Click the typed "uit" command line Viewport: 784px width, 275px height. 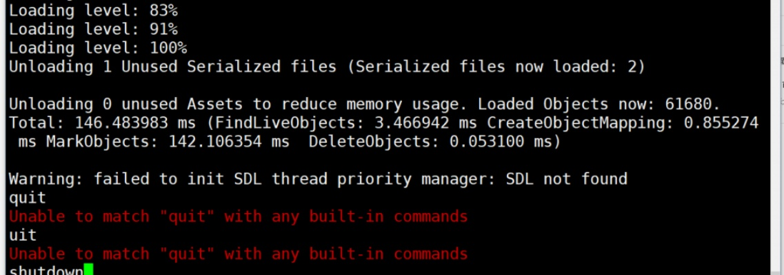coord(23,235)
